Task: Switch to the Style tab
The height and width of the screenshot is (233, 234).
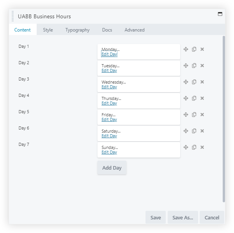Action: (x=48, y=30)
